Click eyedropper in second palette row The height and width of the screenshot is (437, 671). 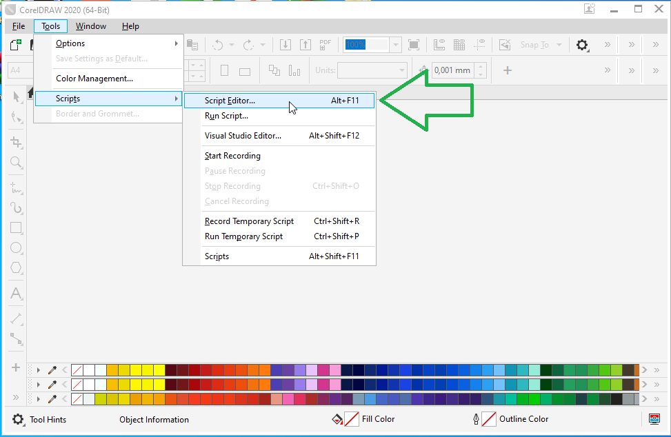tap(52, 385)
